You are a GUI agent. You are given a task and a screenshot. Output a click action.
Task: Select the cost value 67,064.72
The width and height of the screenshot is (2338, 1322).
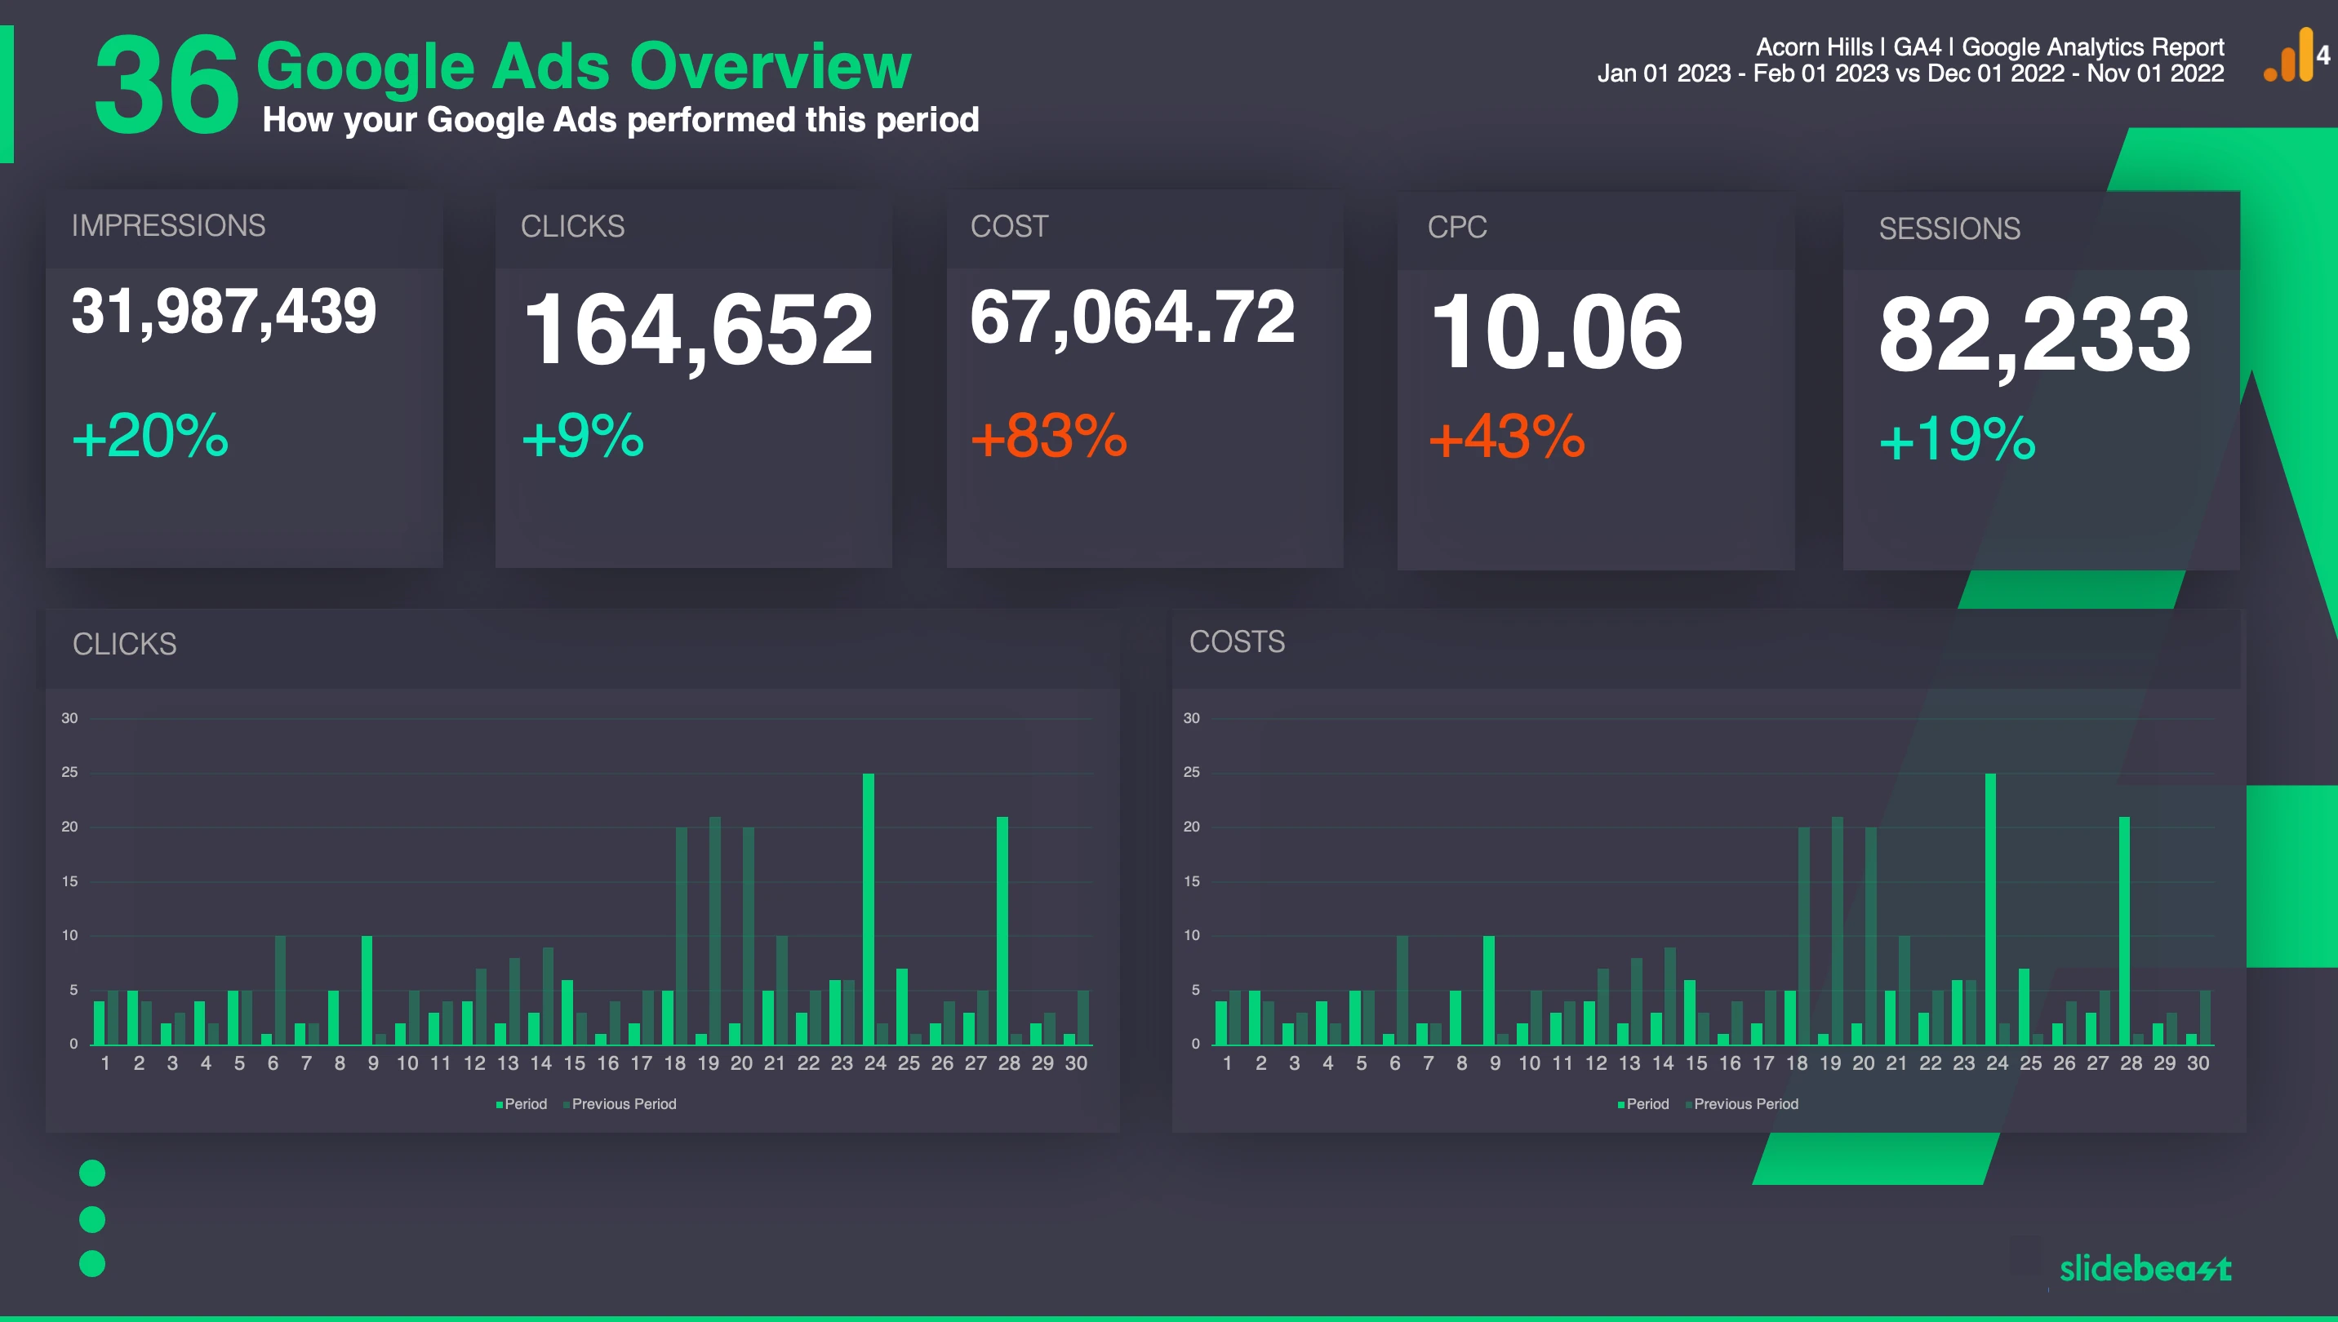point(1131,317)
